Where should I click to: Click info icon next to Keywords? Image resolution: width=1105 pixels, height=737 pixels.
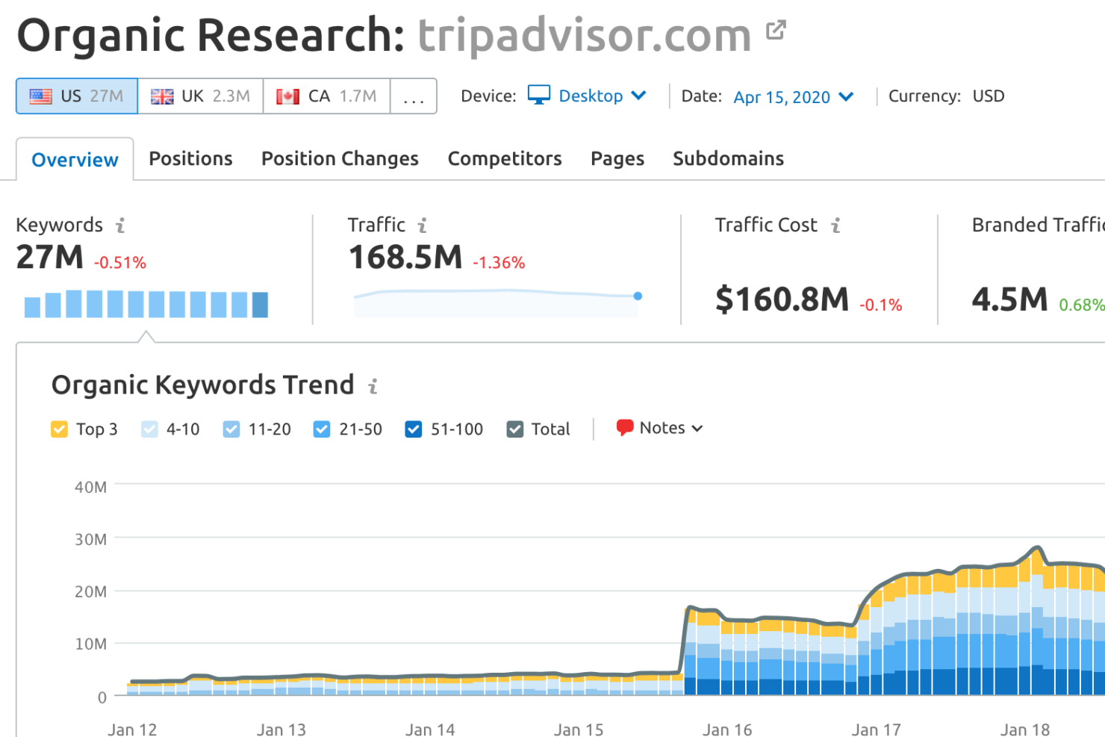coord(120,225)
